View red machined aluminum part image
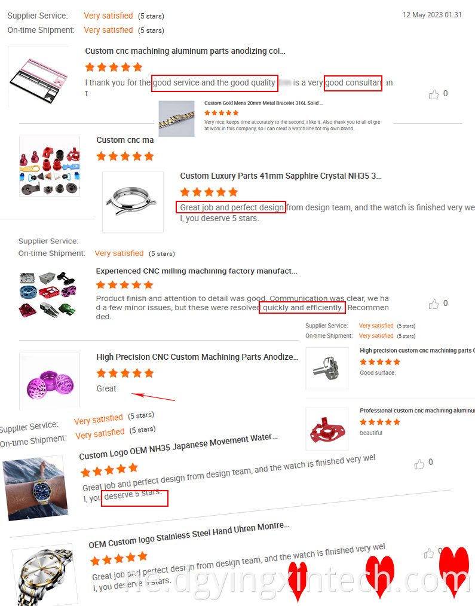The height and width of the screenshot is (606, 475). click(327, 429)
